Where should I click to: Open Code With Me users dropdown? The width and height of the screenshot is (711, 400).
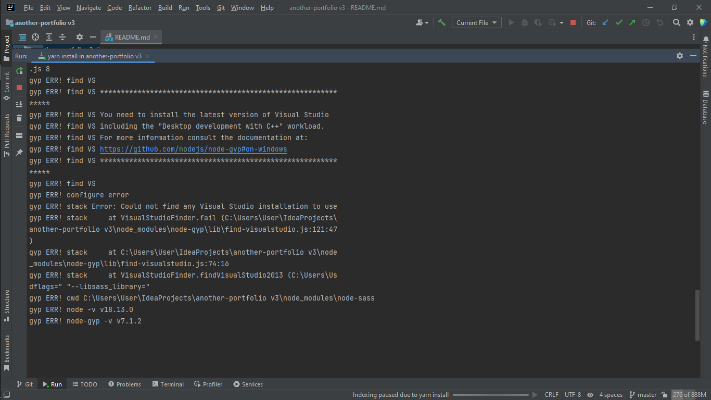(x=423, y=22)
